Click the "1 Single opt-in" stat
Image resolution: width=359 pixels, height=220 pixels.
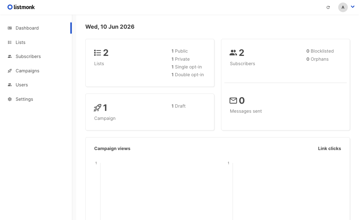coord(187,67)
